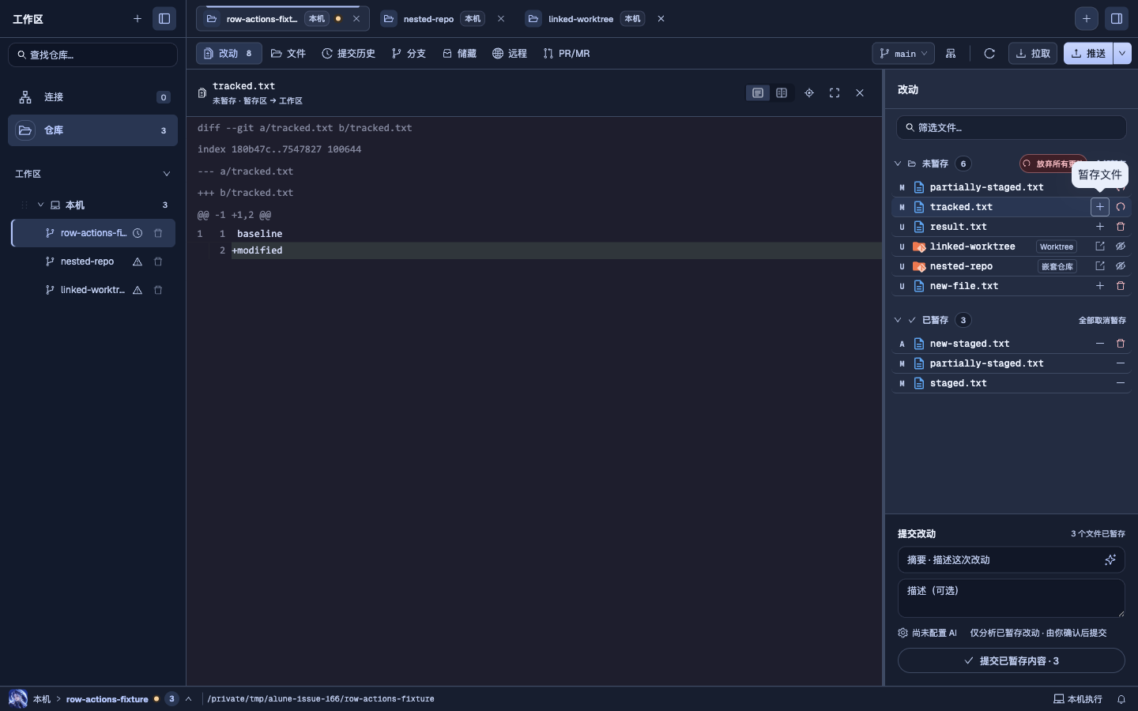Stage tracked.txt with its plus icon
Image resolution: width=1138 pixels, height=711 pixels.
[1100, 207]
